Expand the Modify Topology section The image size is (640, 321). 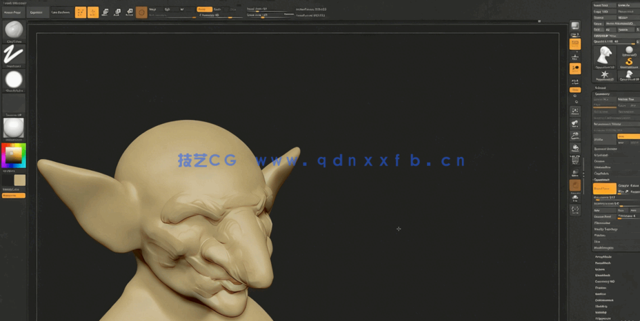pos(606,229)
